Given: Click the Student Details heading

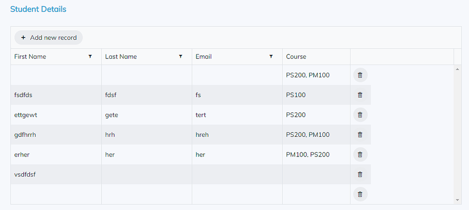Looking at the screenshot, I should click(x=38, y=9).
